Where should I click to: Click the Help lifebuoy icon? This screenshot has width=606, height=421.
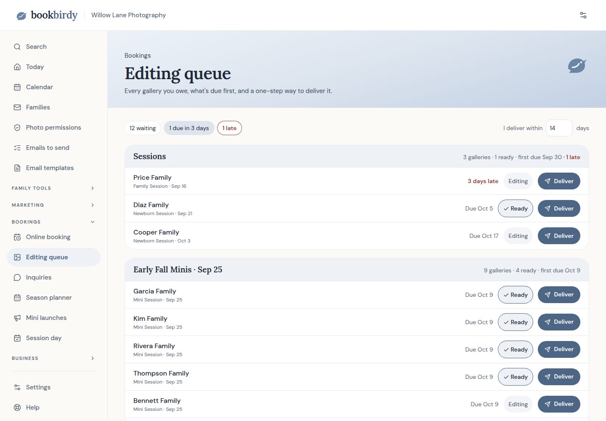(17, 408)
